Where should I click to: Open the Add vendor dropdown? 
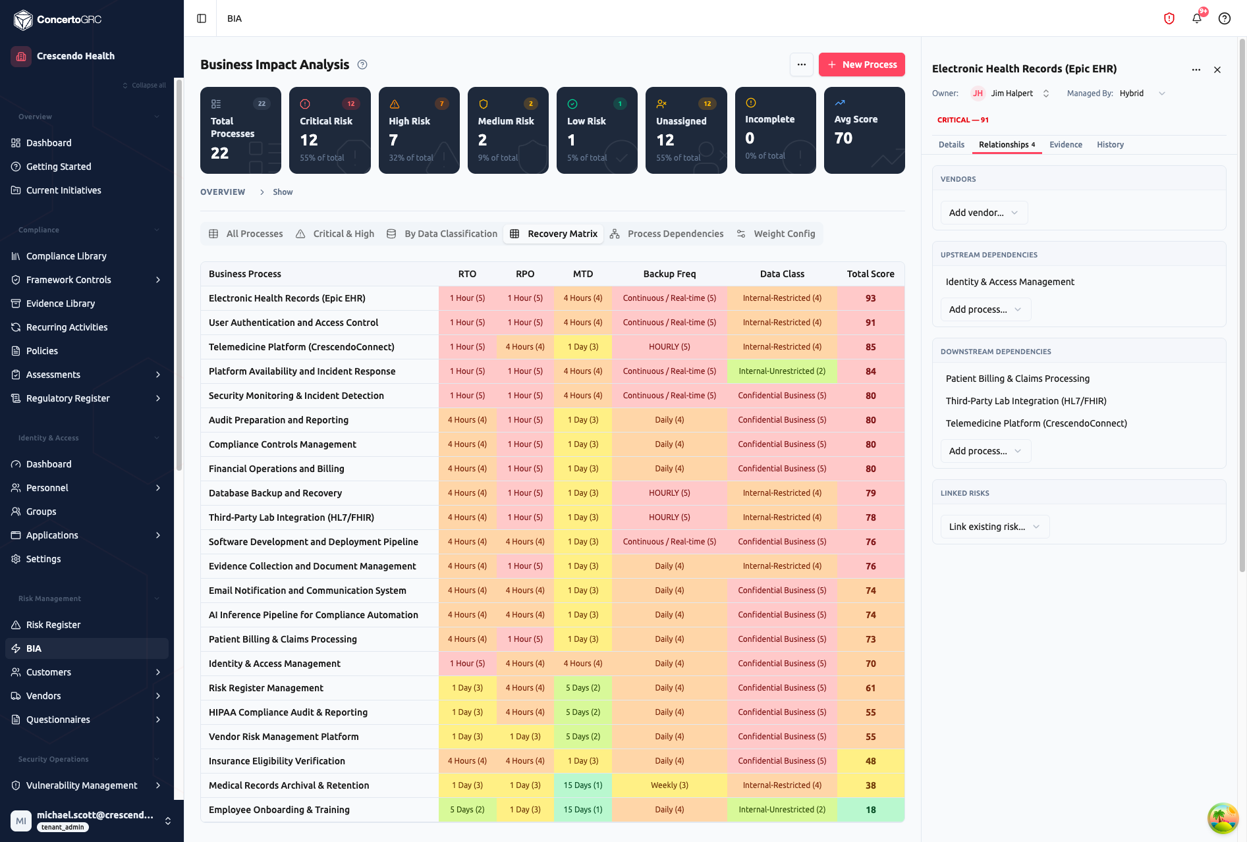coord(984,213)
